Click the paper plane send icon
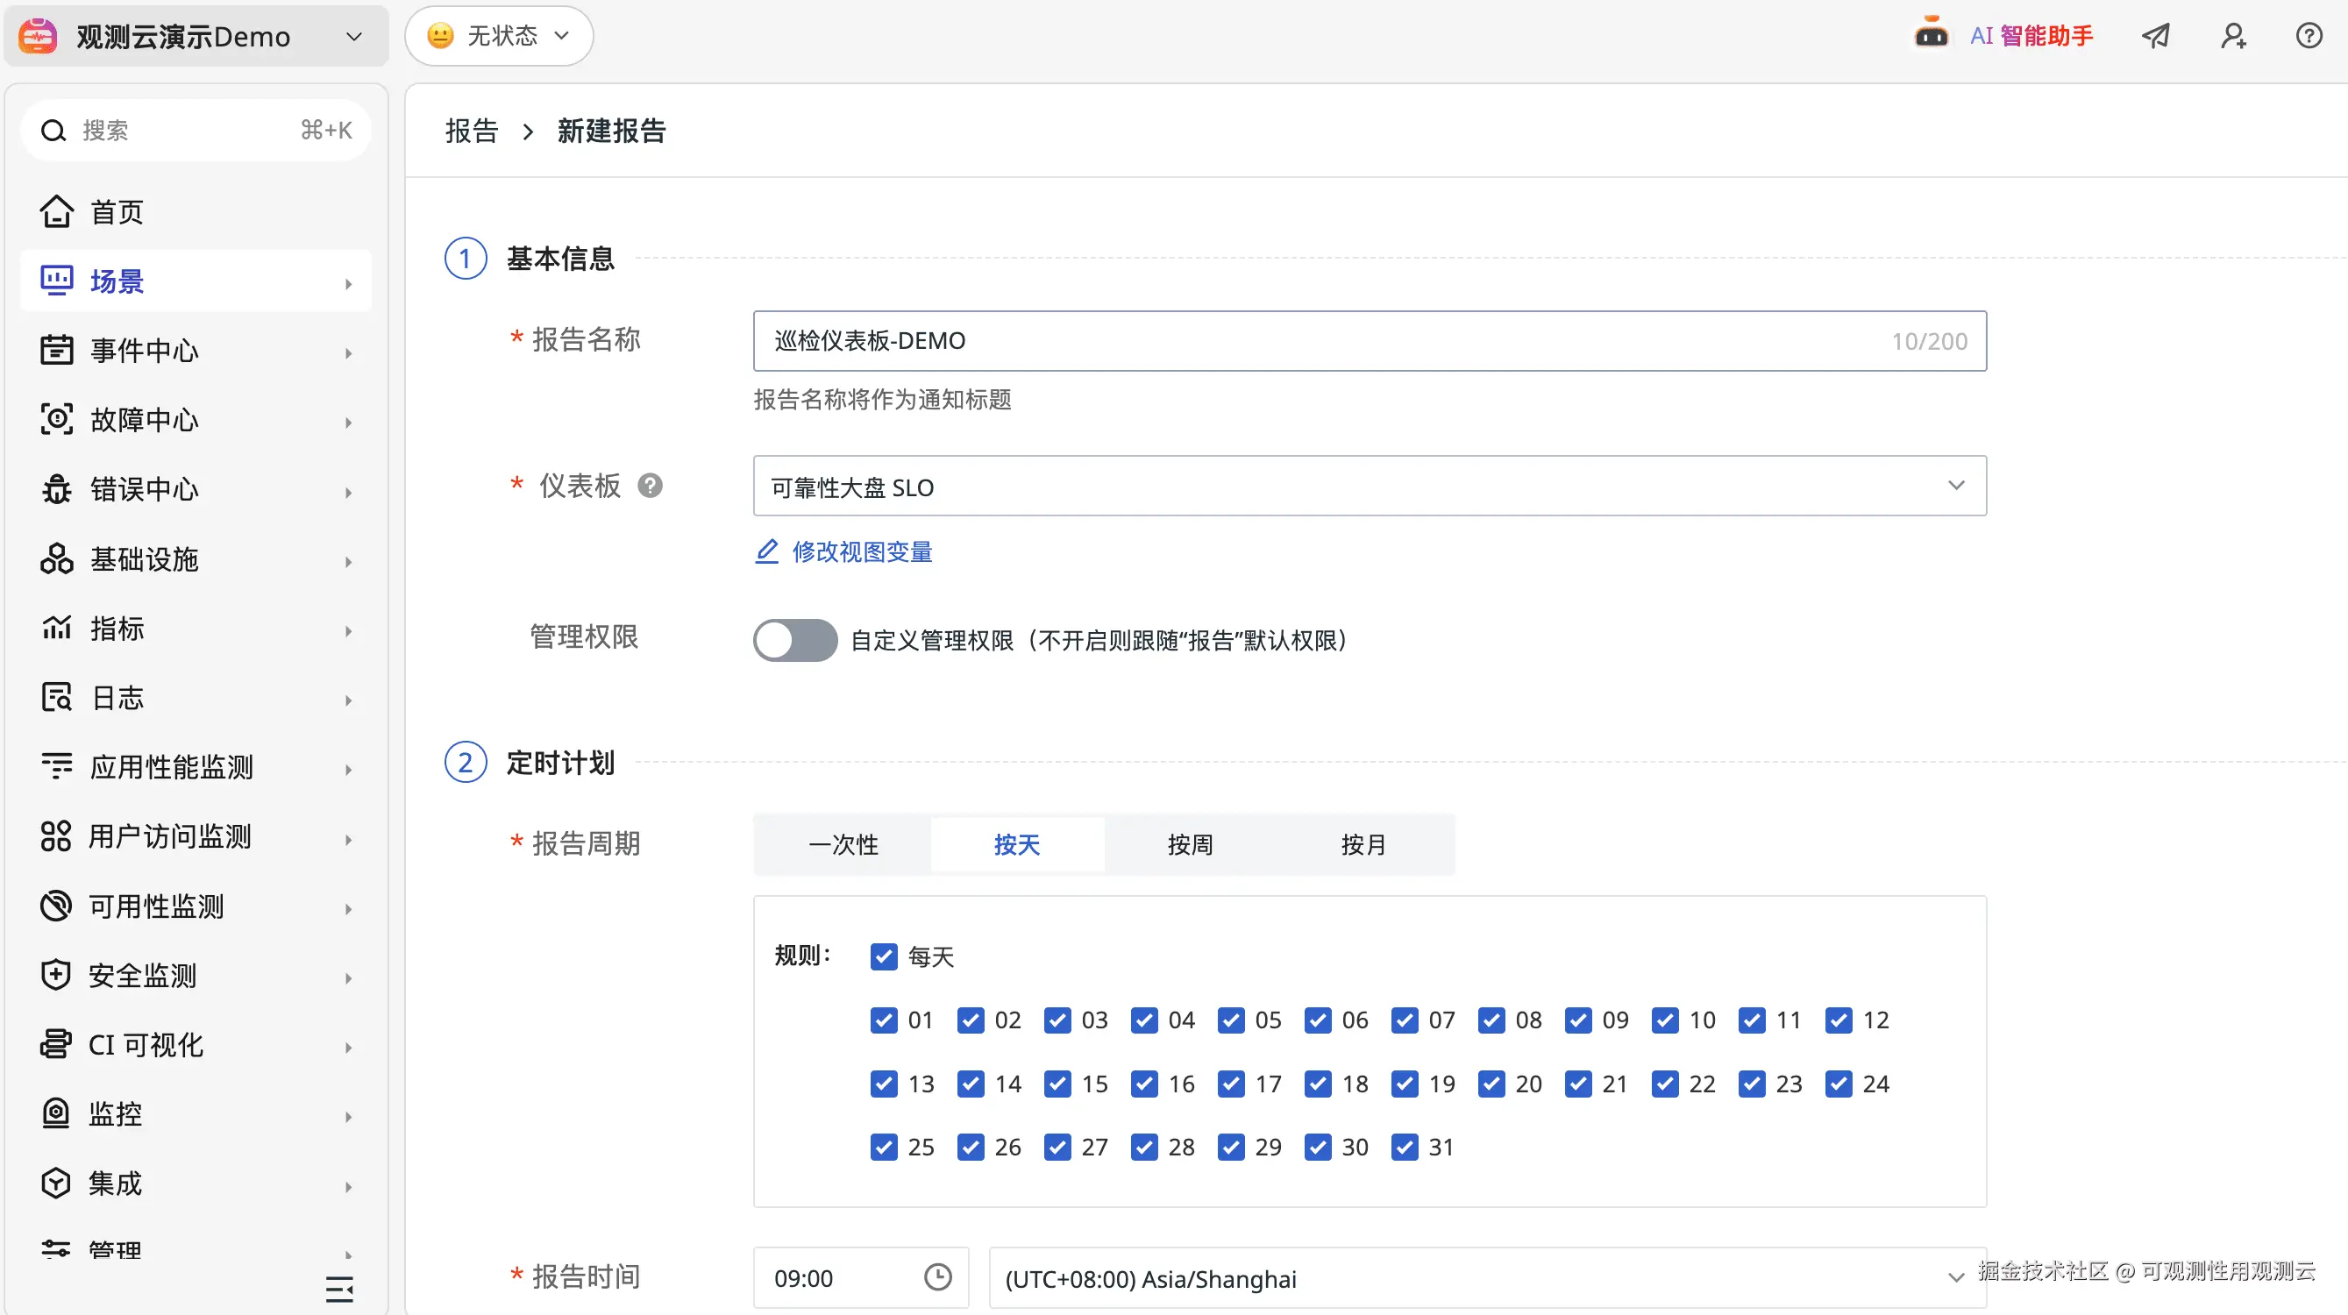 pyautogui.click(x=2156, y=36)
